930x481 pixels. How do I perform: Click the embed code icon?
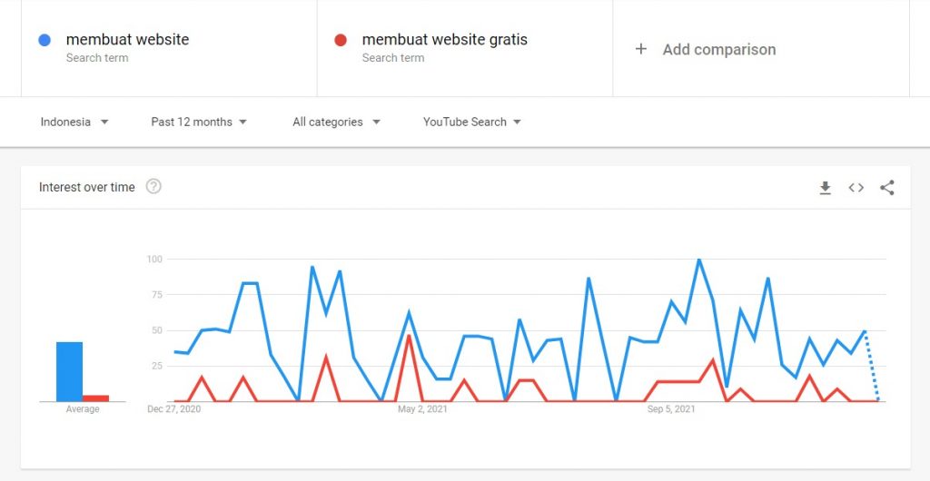[x=856, y=188]
